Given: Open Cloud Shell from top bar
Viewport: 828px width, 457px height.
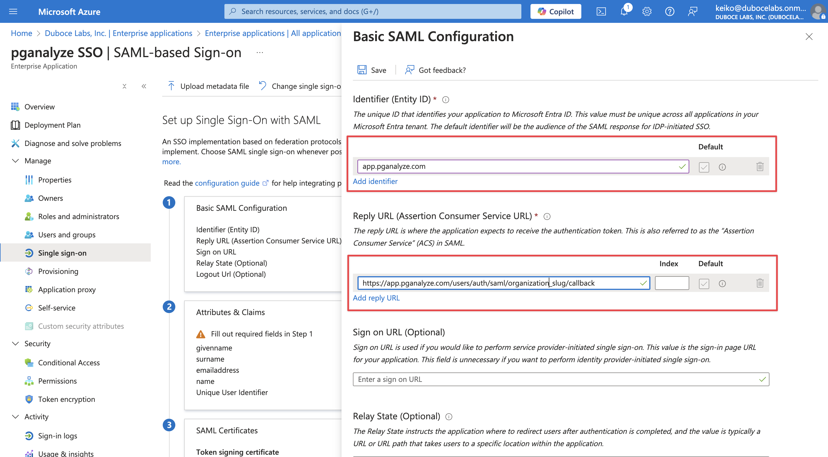Looking at the screenshot, I should pos(601,12).
